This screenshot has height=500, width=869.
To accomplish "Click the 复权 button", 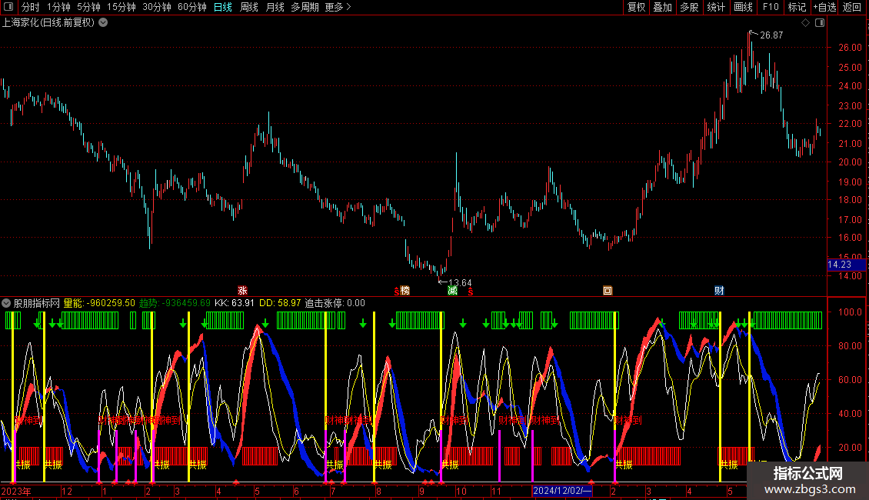I will click(636, 7).
